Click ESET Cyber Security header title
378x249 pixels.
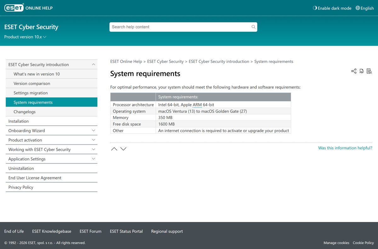pos(31,27)
